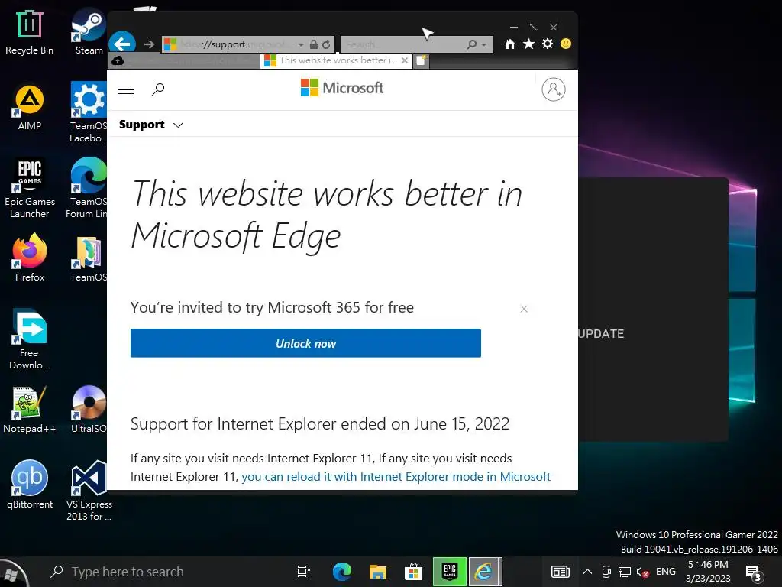The image size is (782, 587).
Task: Select the Notepad++ desktop icon
Action: [x=30, y=410]
